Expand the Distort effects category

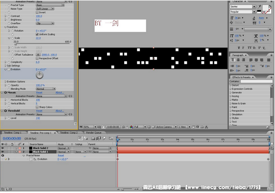coord(231,85)
